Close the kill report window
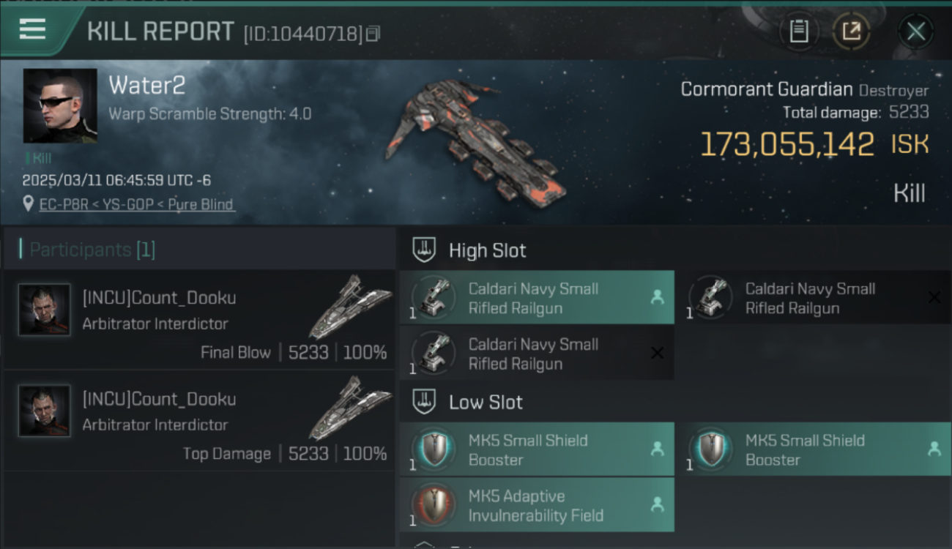 tap(916, 31)
